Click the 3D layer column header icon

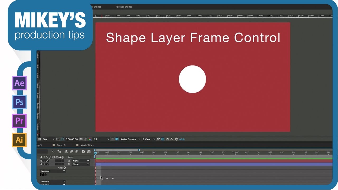tap(63, 157)
